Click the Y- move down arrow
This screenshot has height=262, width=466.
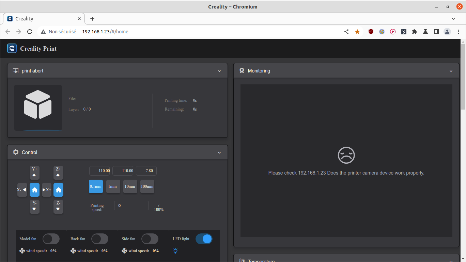click(x=34, y=207)
